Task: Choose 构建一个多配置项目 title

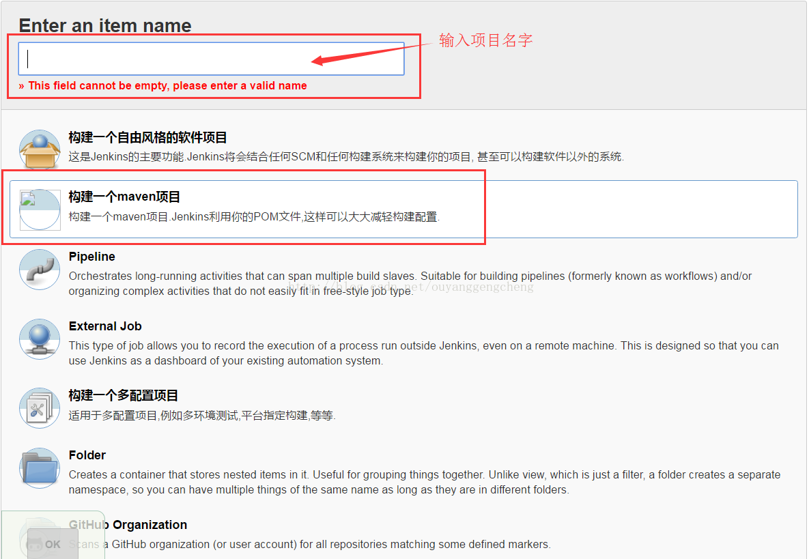Action: [x=124, y=395]
